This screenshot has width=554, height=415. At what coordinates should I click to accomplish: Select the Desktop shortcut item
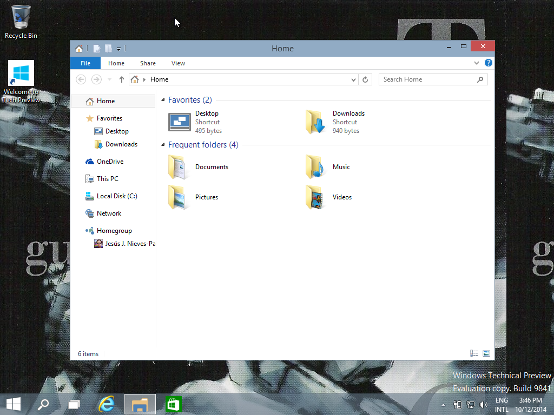(x=196, y=122)
